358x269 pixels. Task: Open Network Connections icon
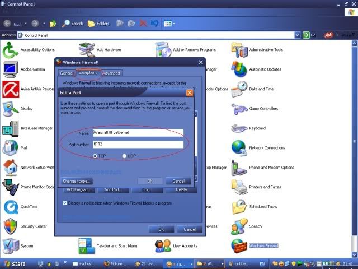(239, 148)
